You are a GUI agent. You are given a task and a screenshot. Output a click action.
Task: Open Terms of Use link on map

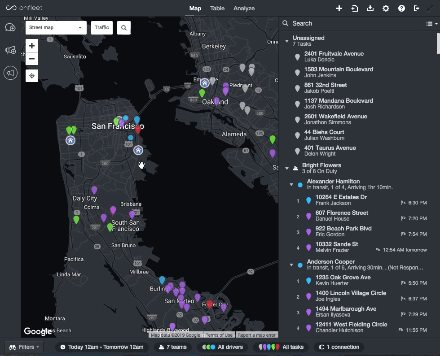pos(219,335)
